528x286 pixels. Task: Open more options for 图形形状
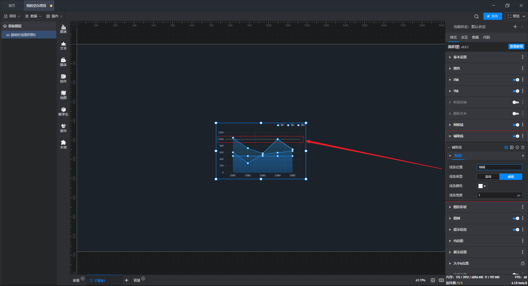pos(522,207)
